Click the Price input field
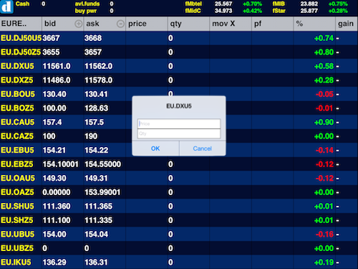The image size is (358, 269). [x=179, y=124]
